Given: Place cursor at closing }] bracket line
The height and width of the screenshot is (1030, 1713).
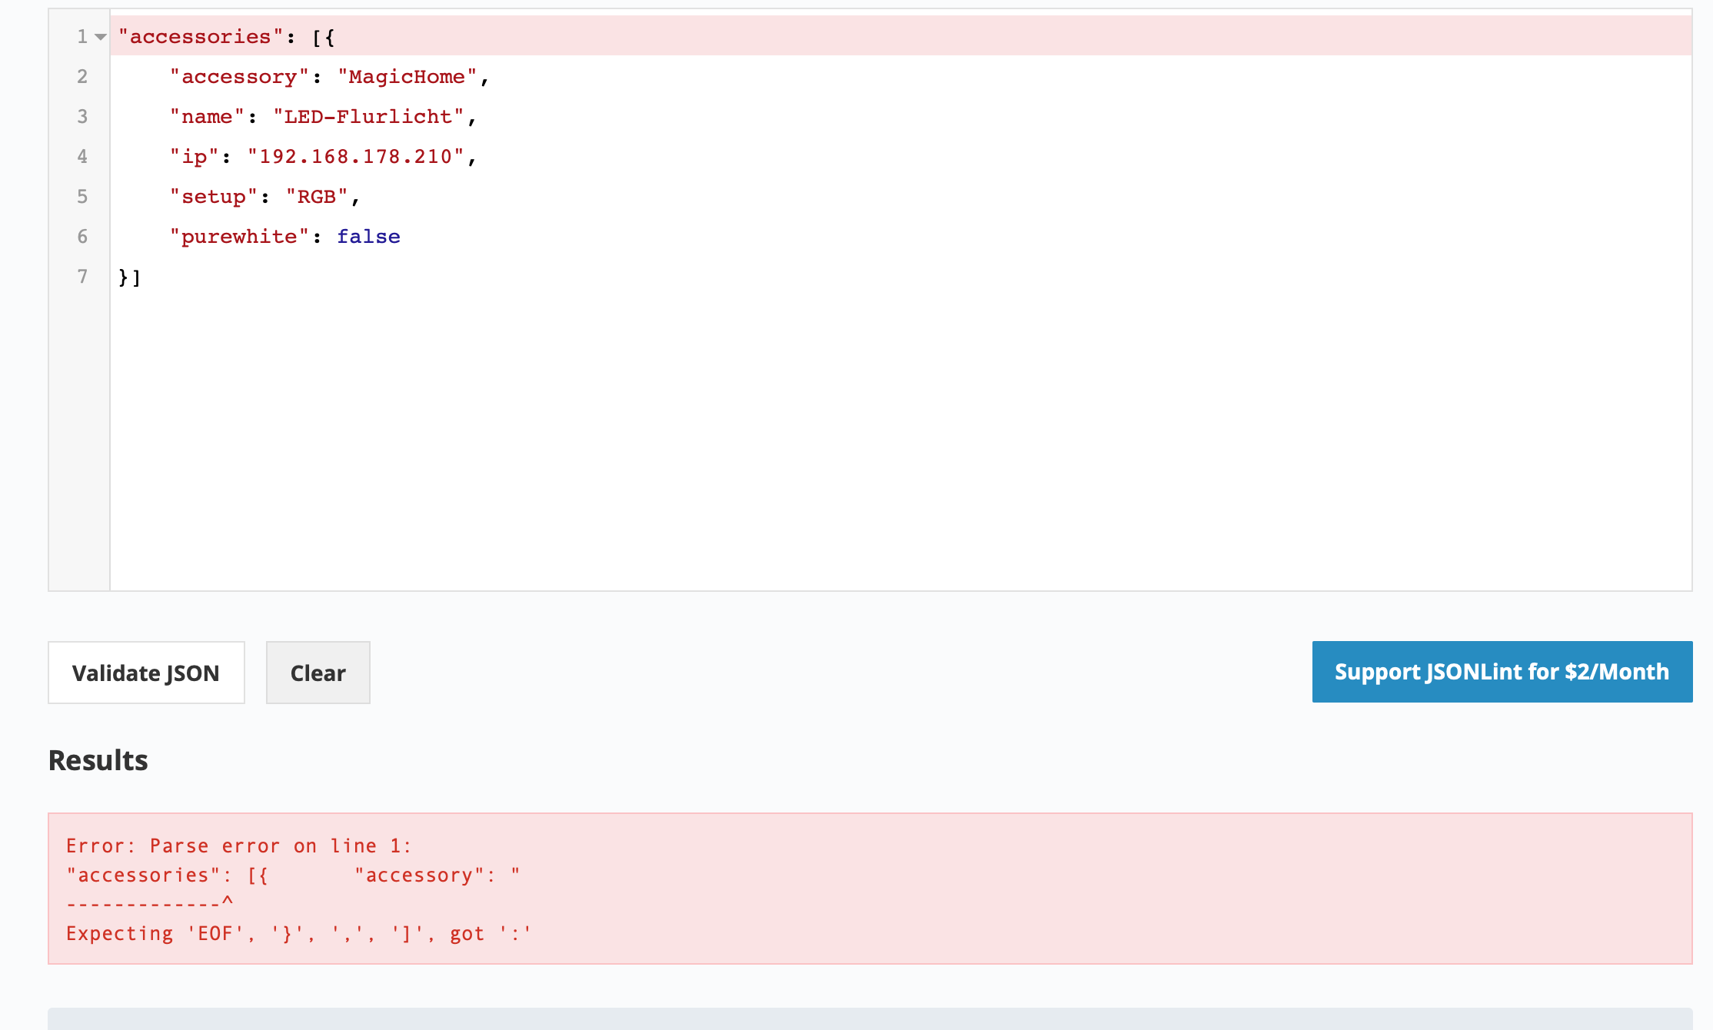Looking at the screenshot, I should point(130,277).
